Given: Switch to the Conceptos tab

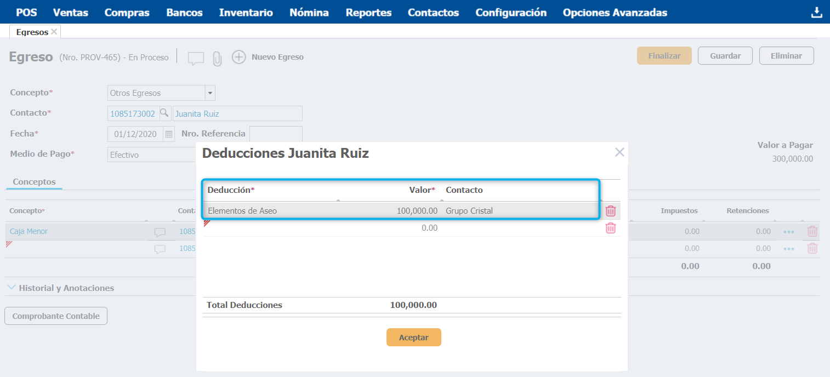Looking at the screenshot, I should 34,182.
